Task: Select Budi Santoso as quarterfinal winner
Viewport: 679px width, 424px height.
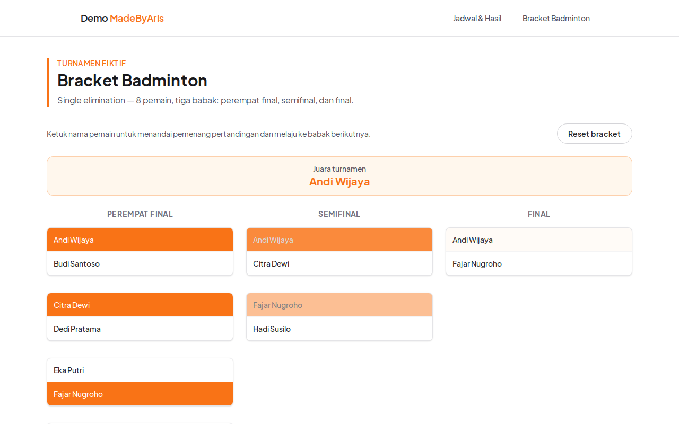Action: (140, 263)
